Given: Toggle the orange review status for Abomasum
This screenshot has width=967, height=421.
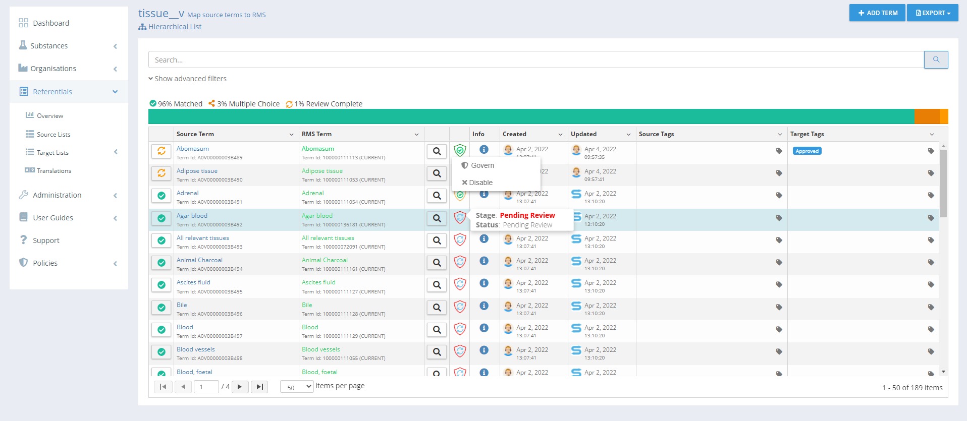Looking at the screenshot, I should pyautogui.click(x=162, y=151).
